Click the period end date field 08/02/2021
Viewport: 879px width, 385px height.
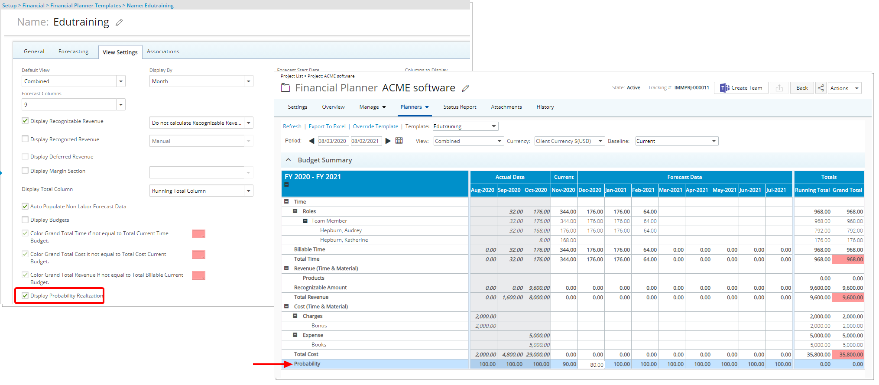coord(366,141)
